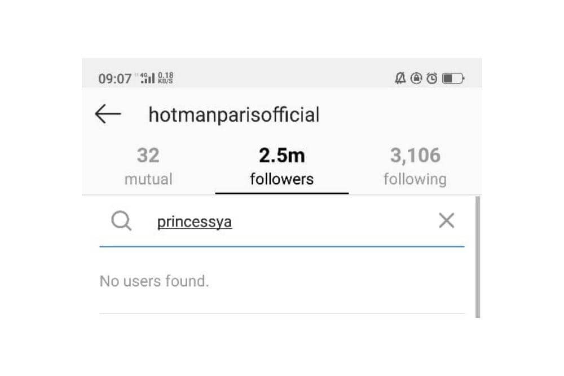Image resolution: width=564 pixels, height=376 pixels.
Task: Tap the 09:07 clock display
Action: [115, 78]
